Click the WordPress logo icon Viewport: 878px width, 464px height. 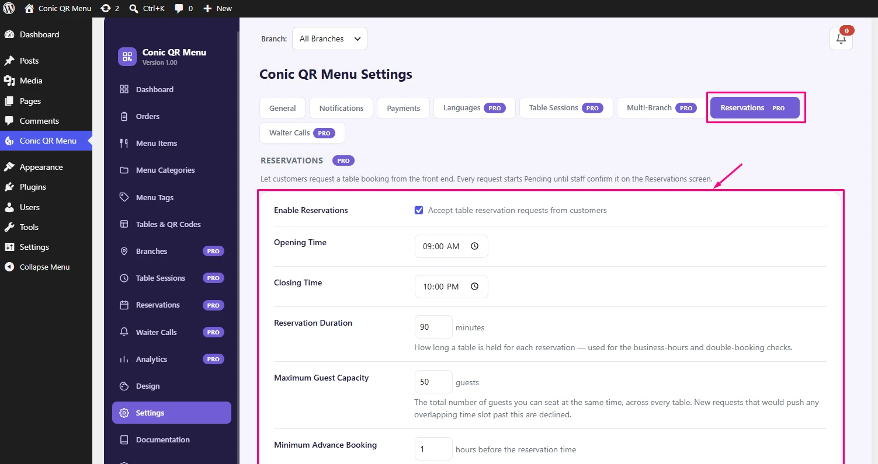tap(9, 8)
